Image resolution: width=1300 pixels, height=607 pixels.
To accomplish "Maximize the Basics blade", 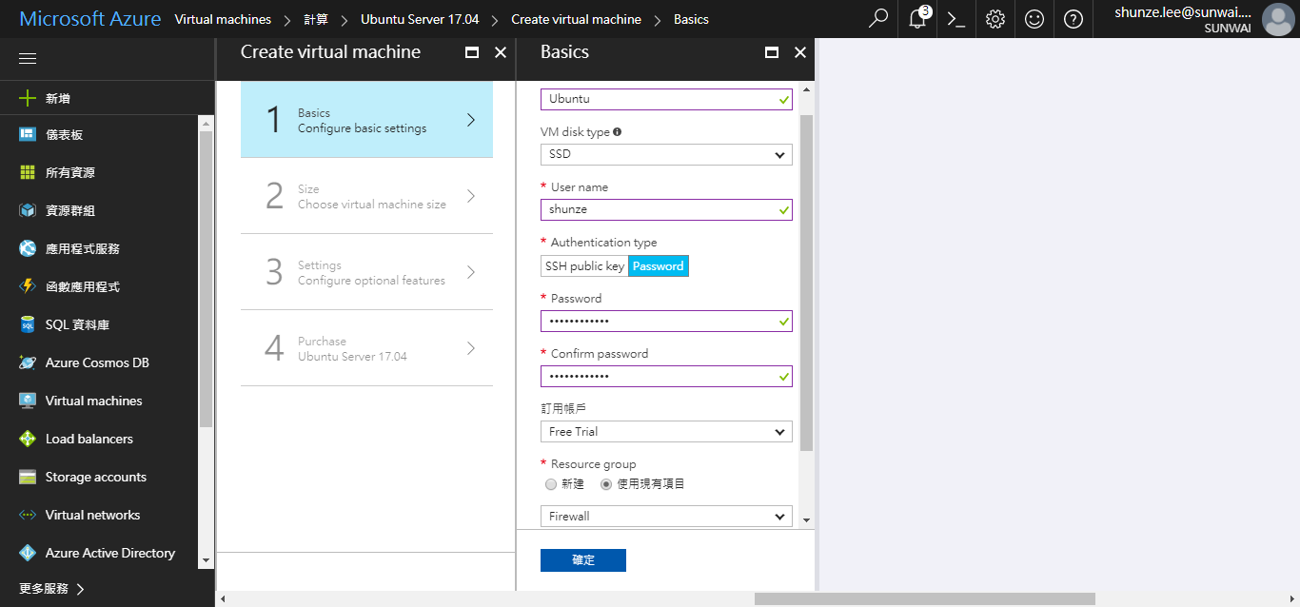I will (772, 52).
